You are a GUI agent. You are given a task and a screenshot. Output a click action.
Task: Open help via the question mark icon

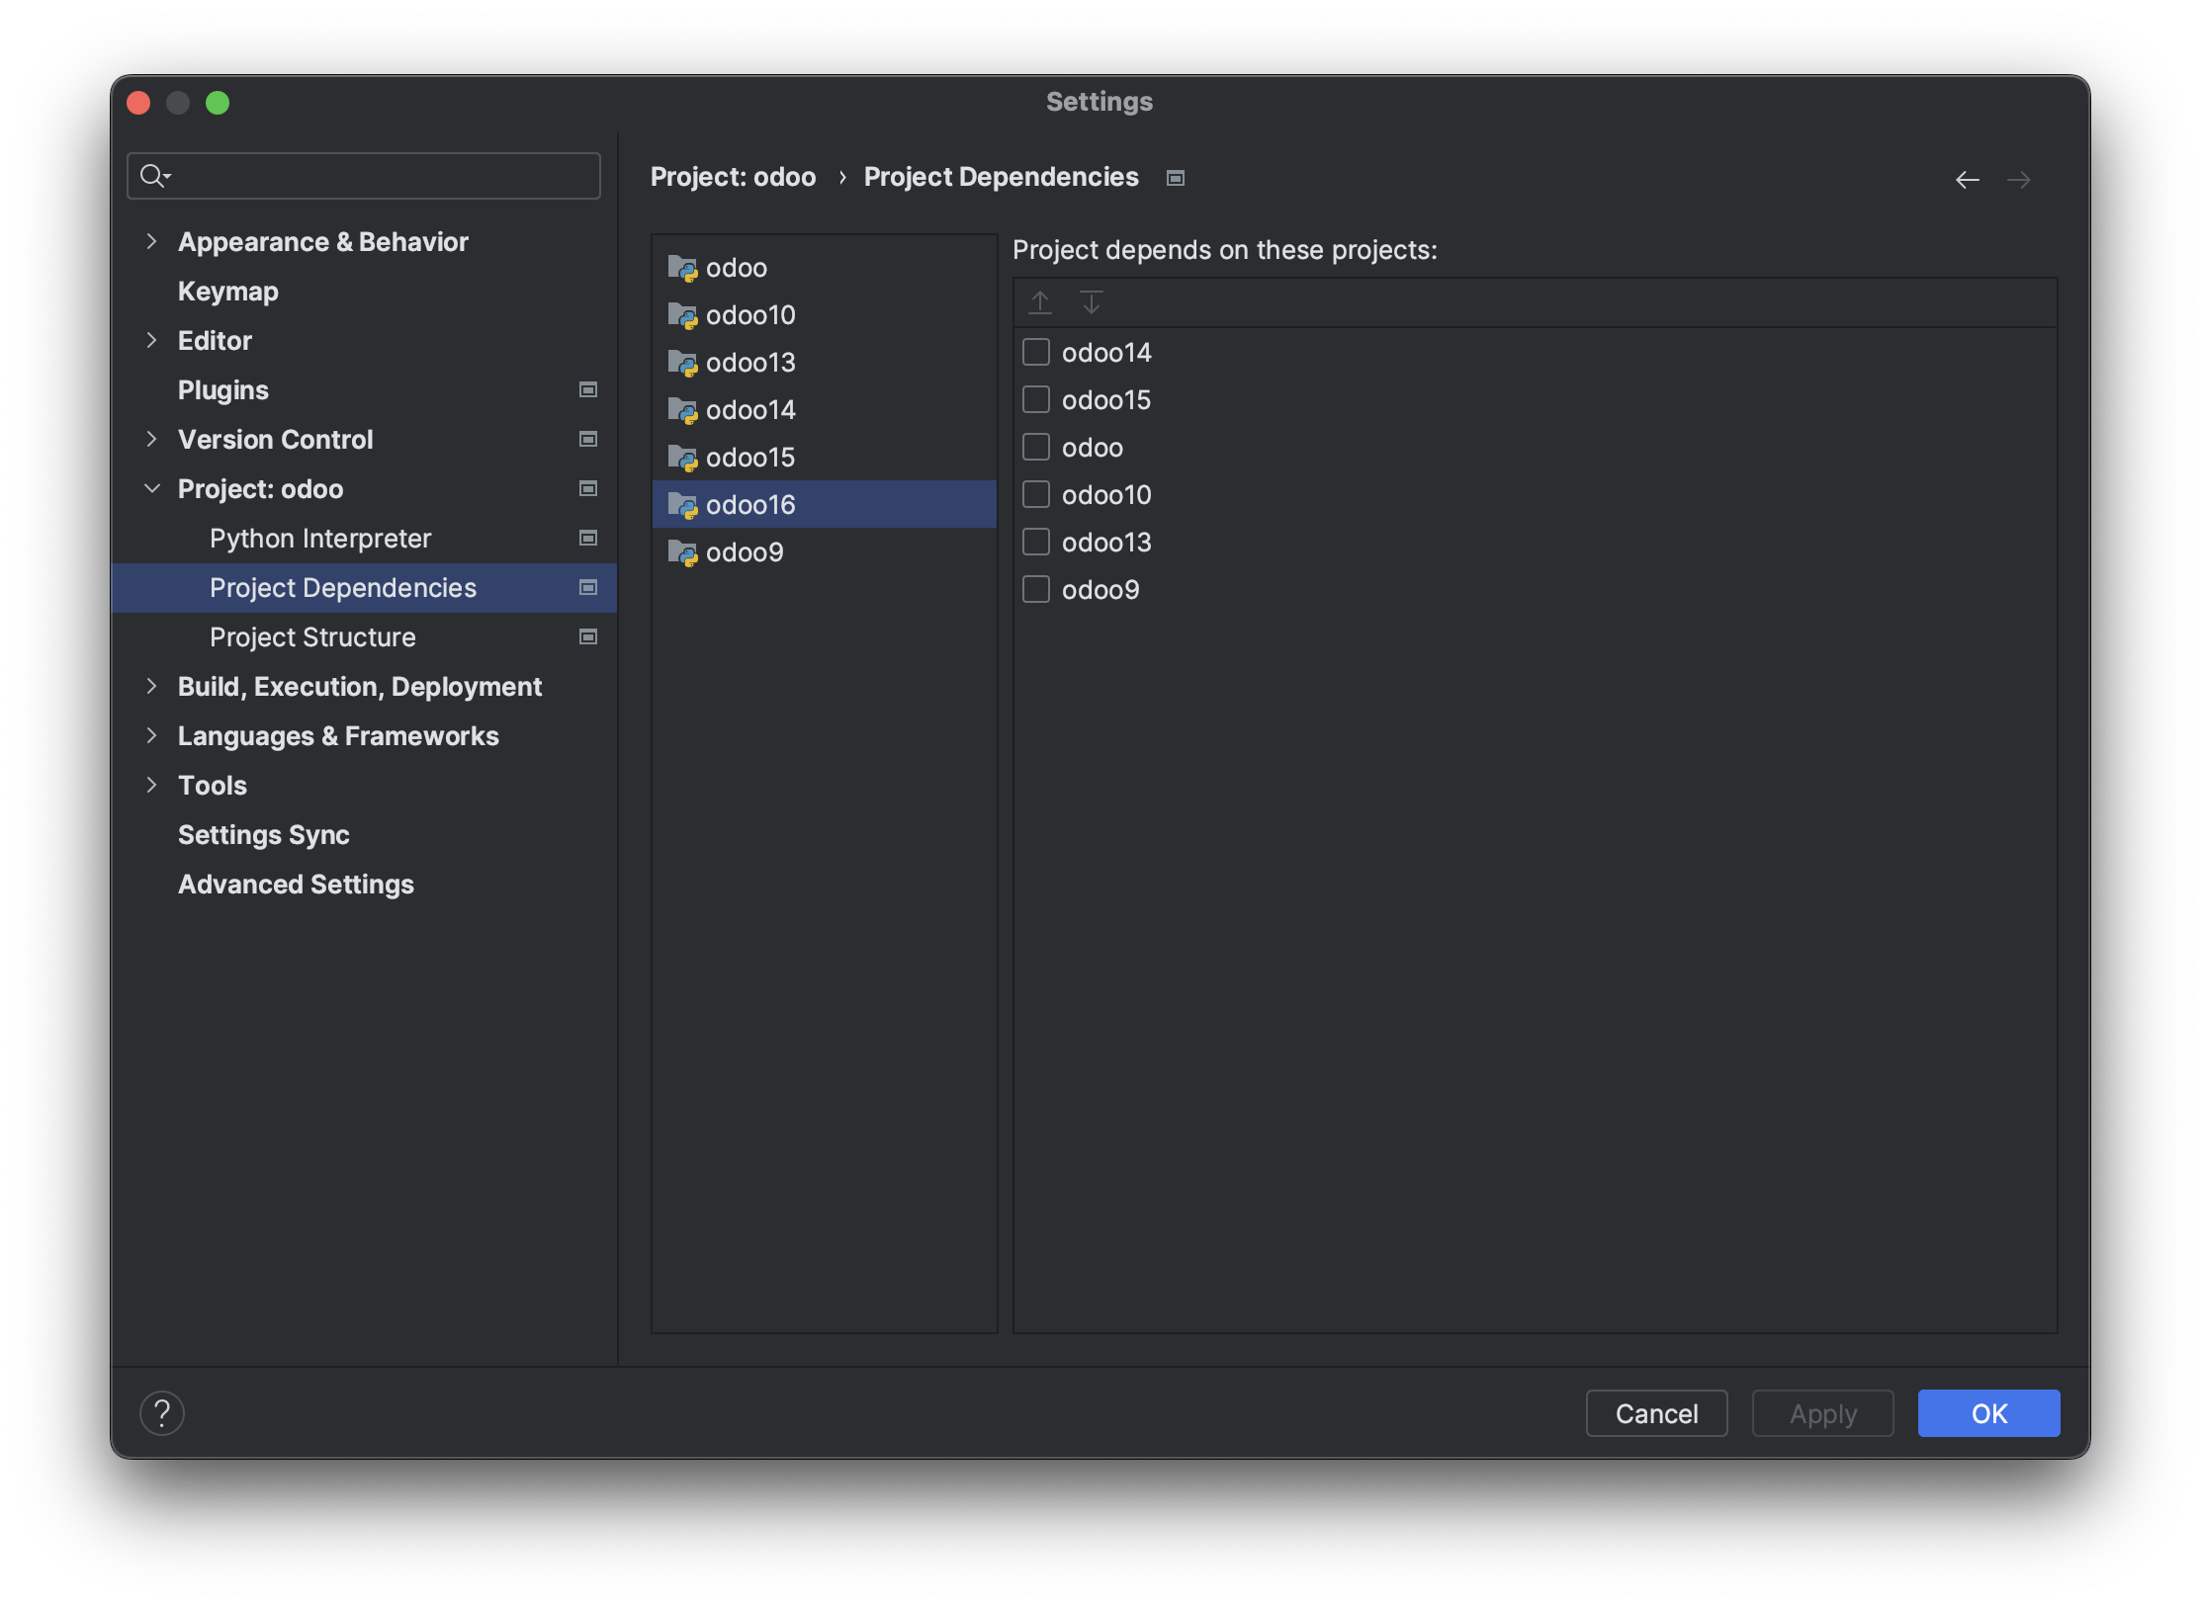[x=163, y=1412]
